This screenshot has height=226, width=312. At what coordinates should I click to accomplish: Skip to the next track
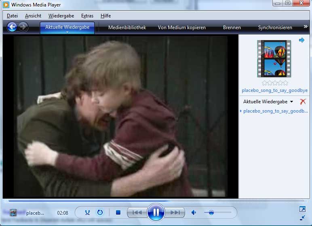click(175, 213)
